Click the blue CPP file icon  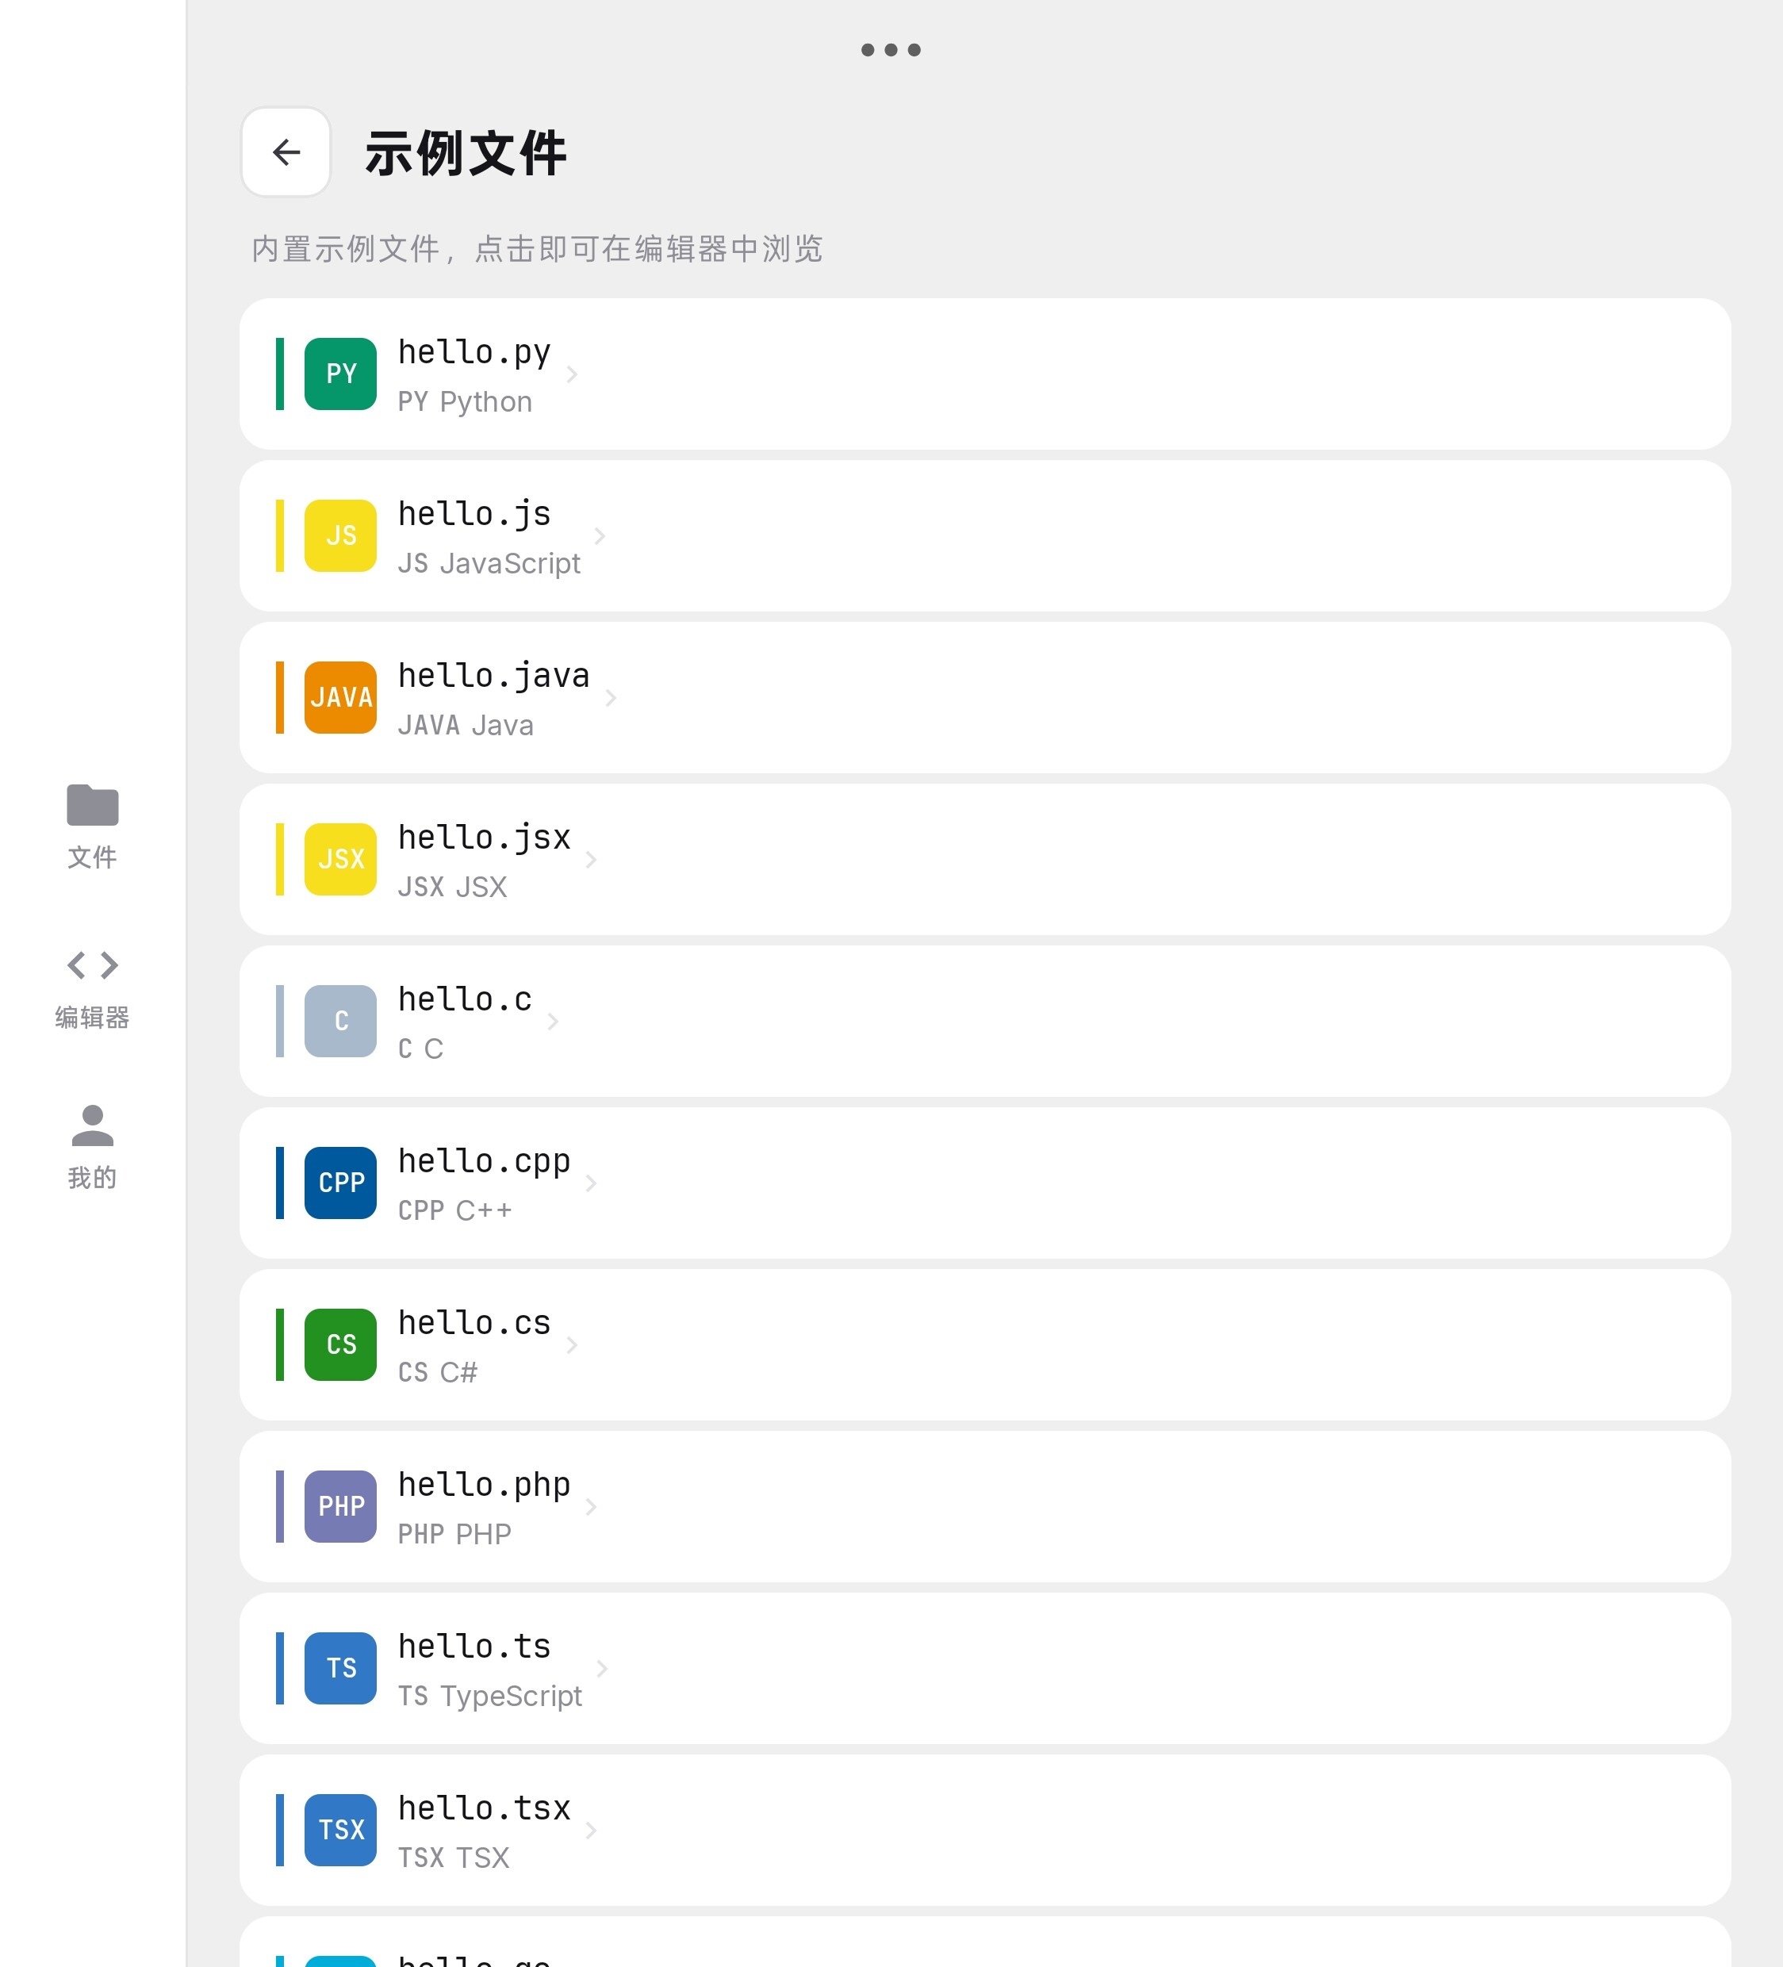pos(340,1183)
